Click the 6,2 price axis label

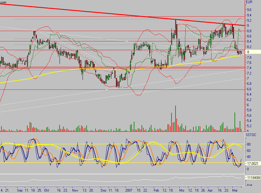[249, 100]
